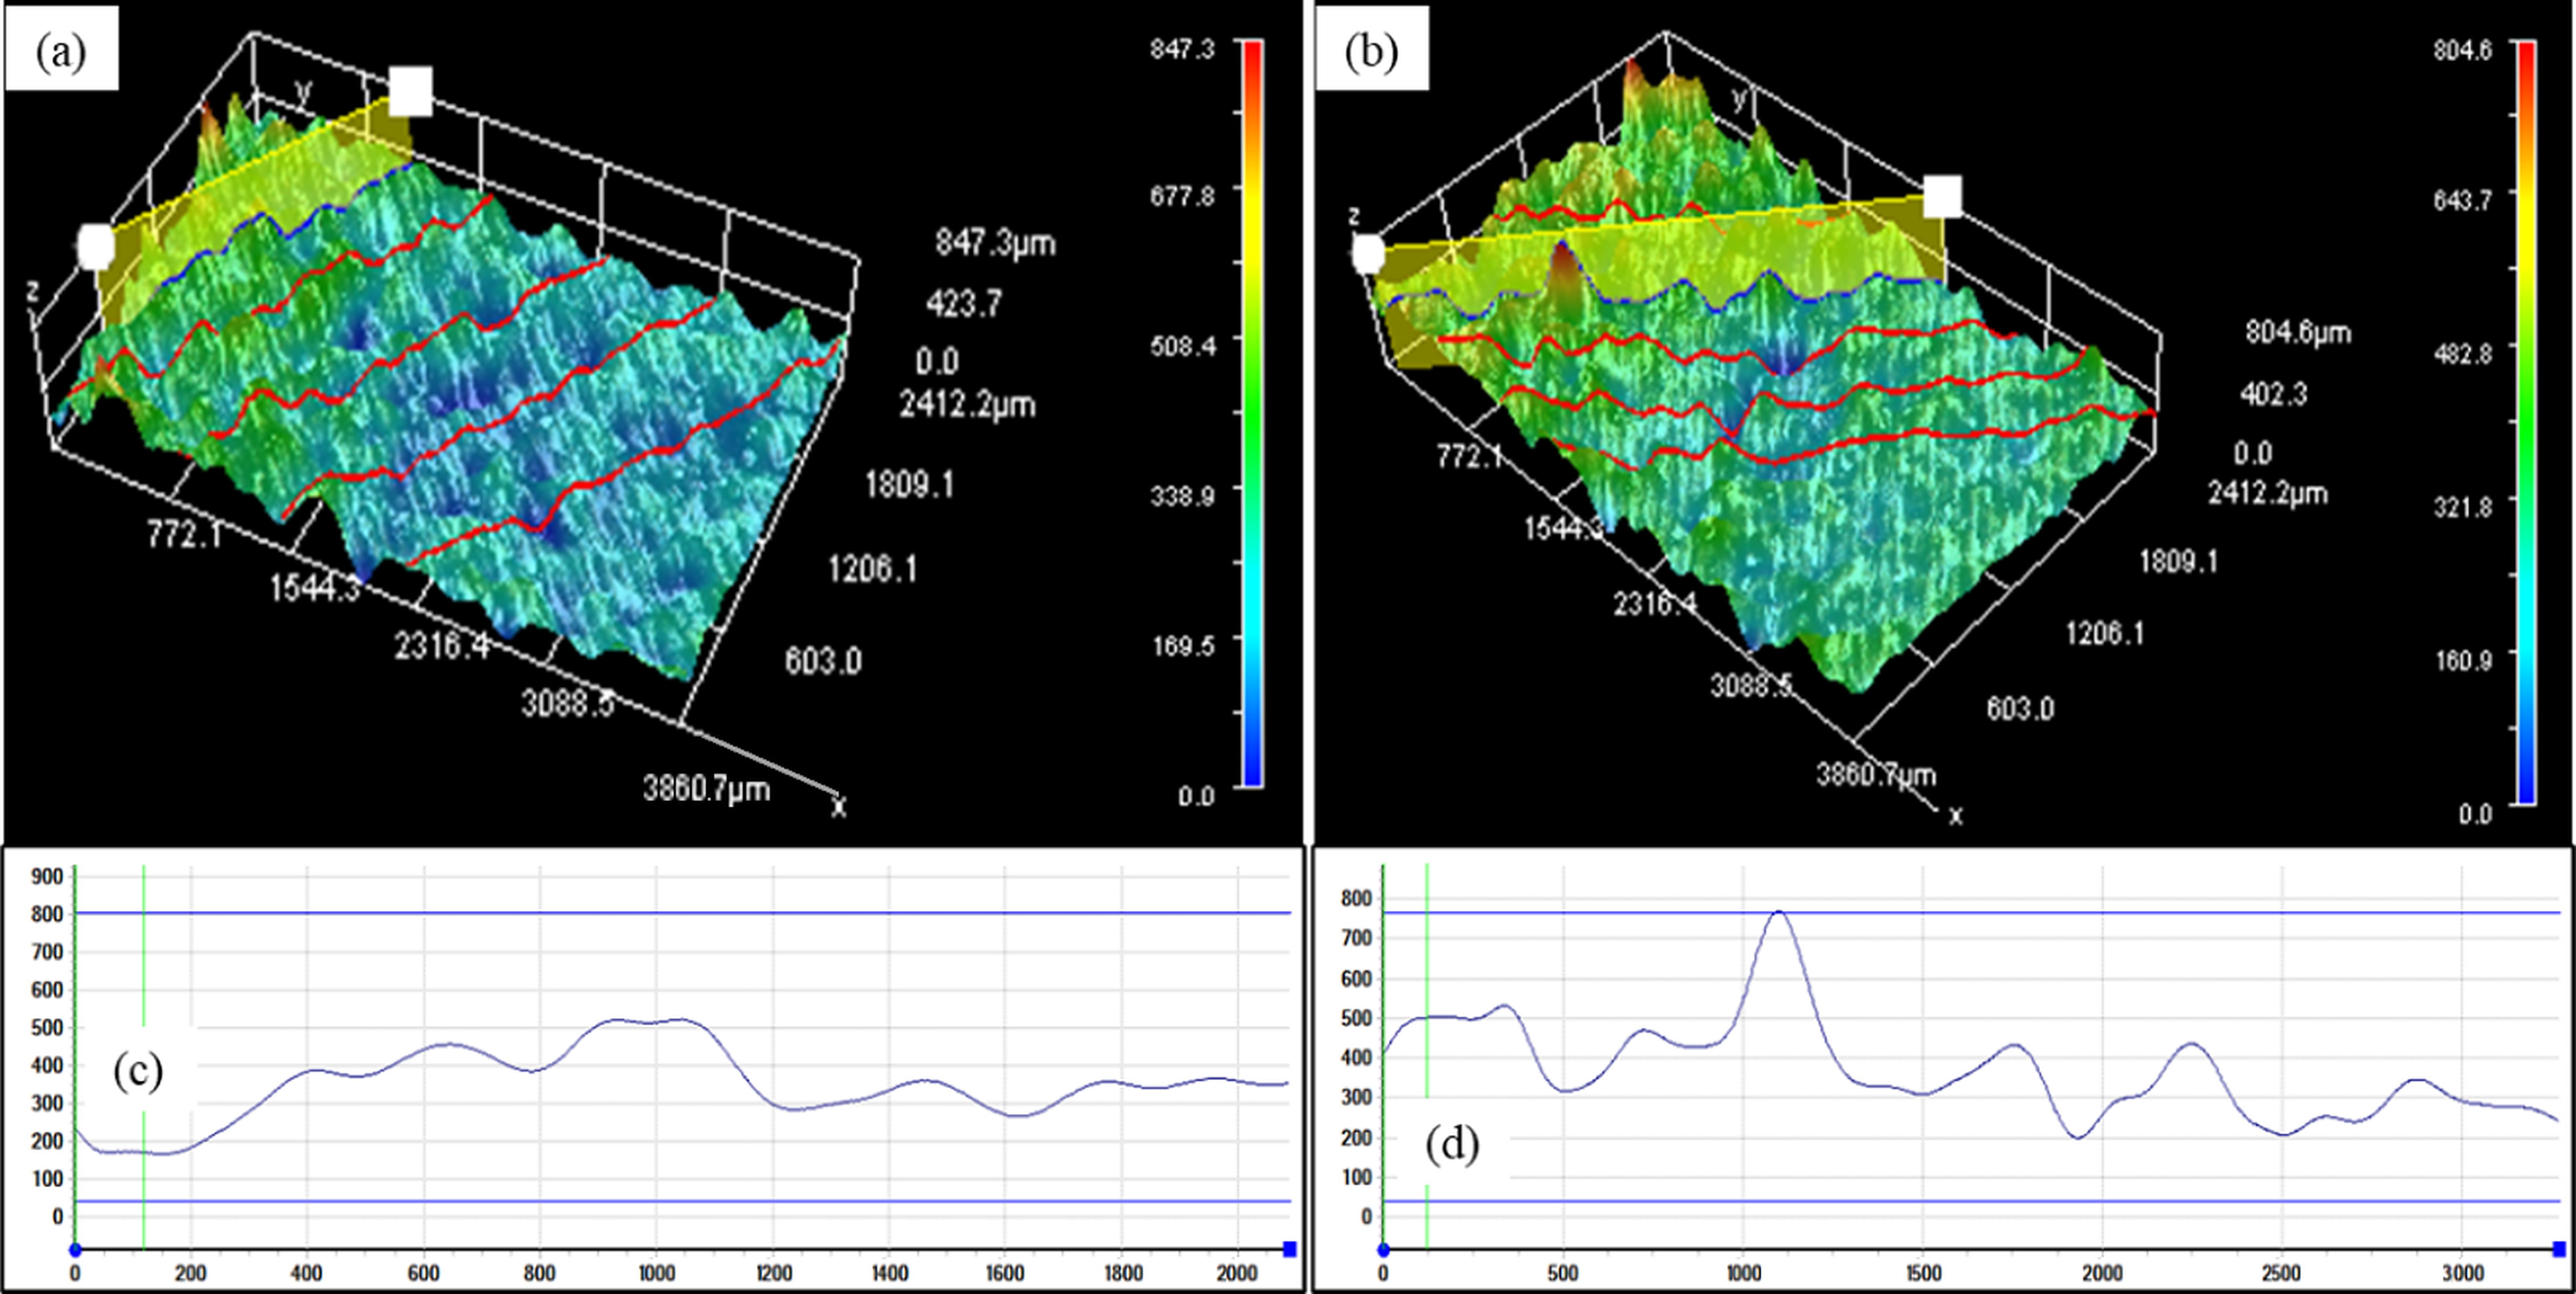Screen dimensions: 2576x1294
Task: Click the left white handle in panel (b)
Action: tap(1368, 254)
